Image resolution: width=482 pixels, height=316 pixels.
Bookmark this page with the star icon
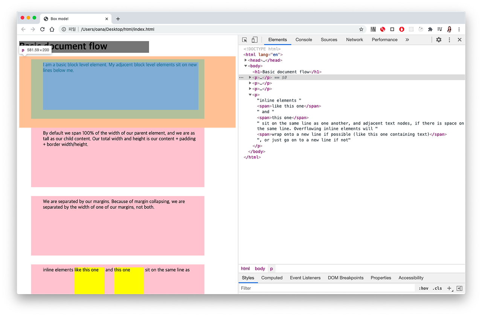coord(361,29)
